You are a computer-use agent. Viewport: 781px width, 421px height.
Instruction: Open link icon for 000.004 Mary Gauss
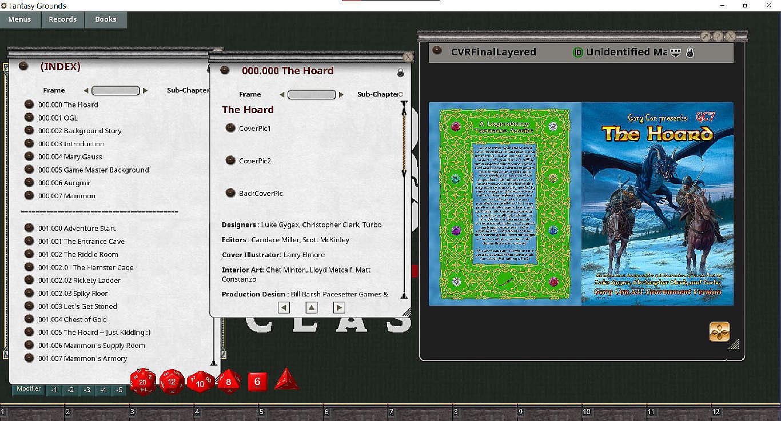[29, 156]
